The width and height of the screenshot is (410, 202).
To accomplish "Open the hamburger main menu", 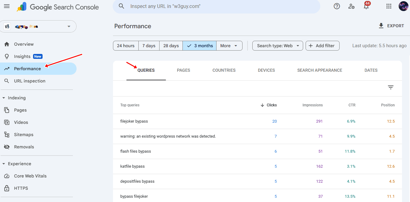I will coord(7,6).
